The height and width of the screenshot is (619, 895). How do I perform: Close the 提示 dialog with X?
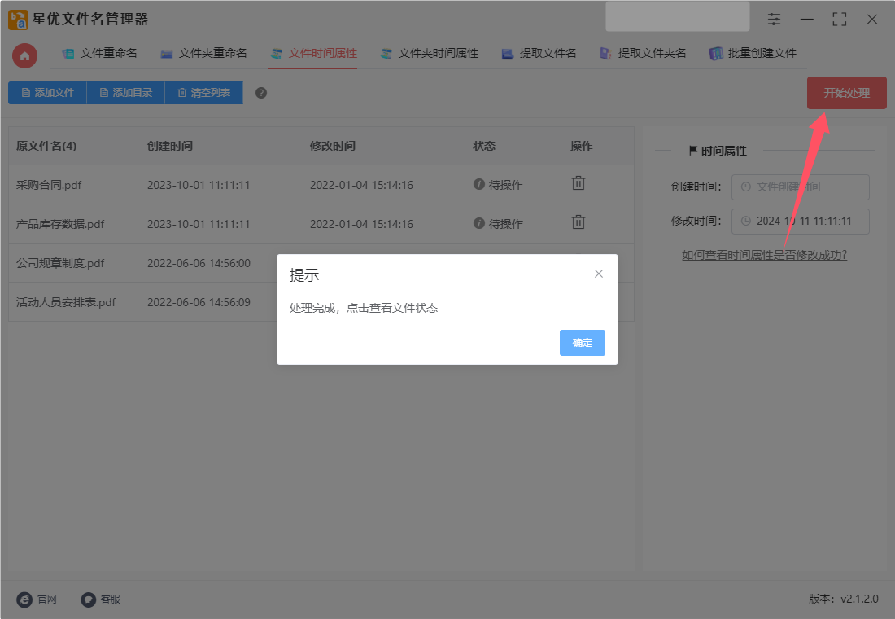pos(598,274)
